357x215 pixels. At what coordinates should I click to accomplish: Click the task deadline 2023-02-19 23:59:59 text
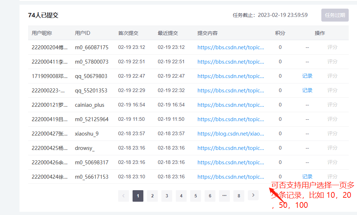[283, 15]
